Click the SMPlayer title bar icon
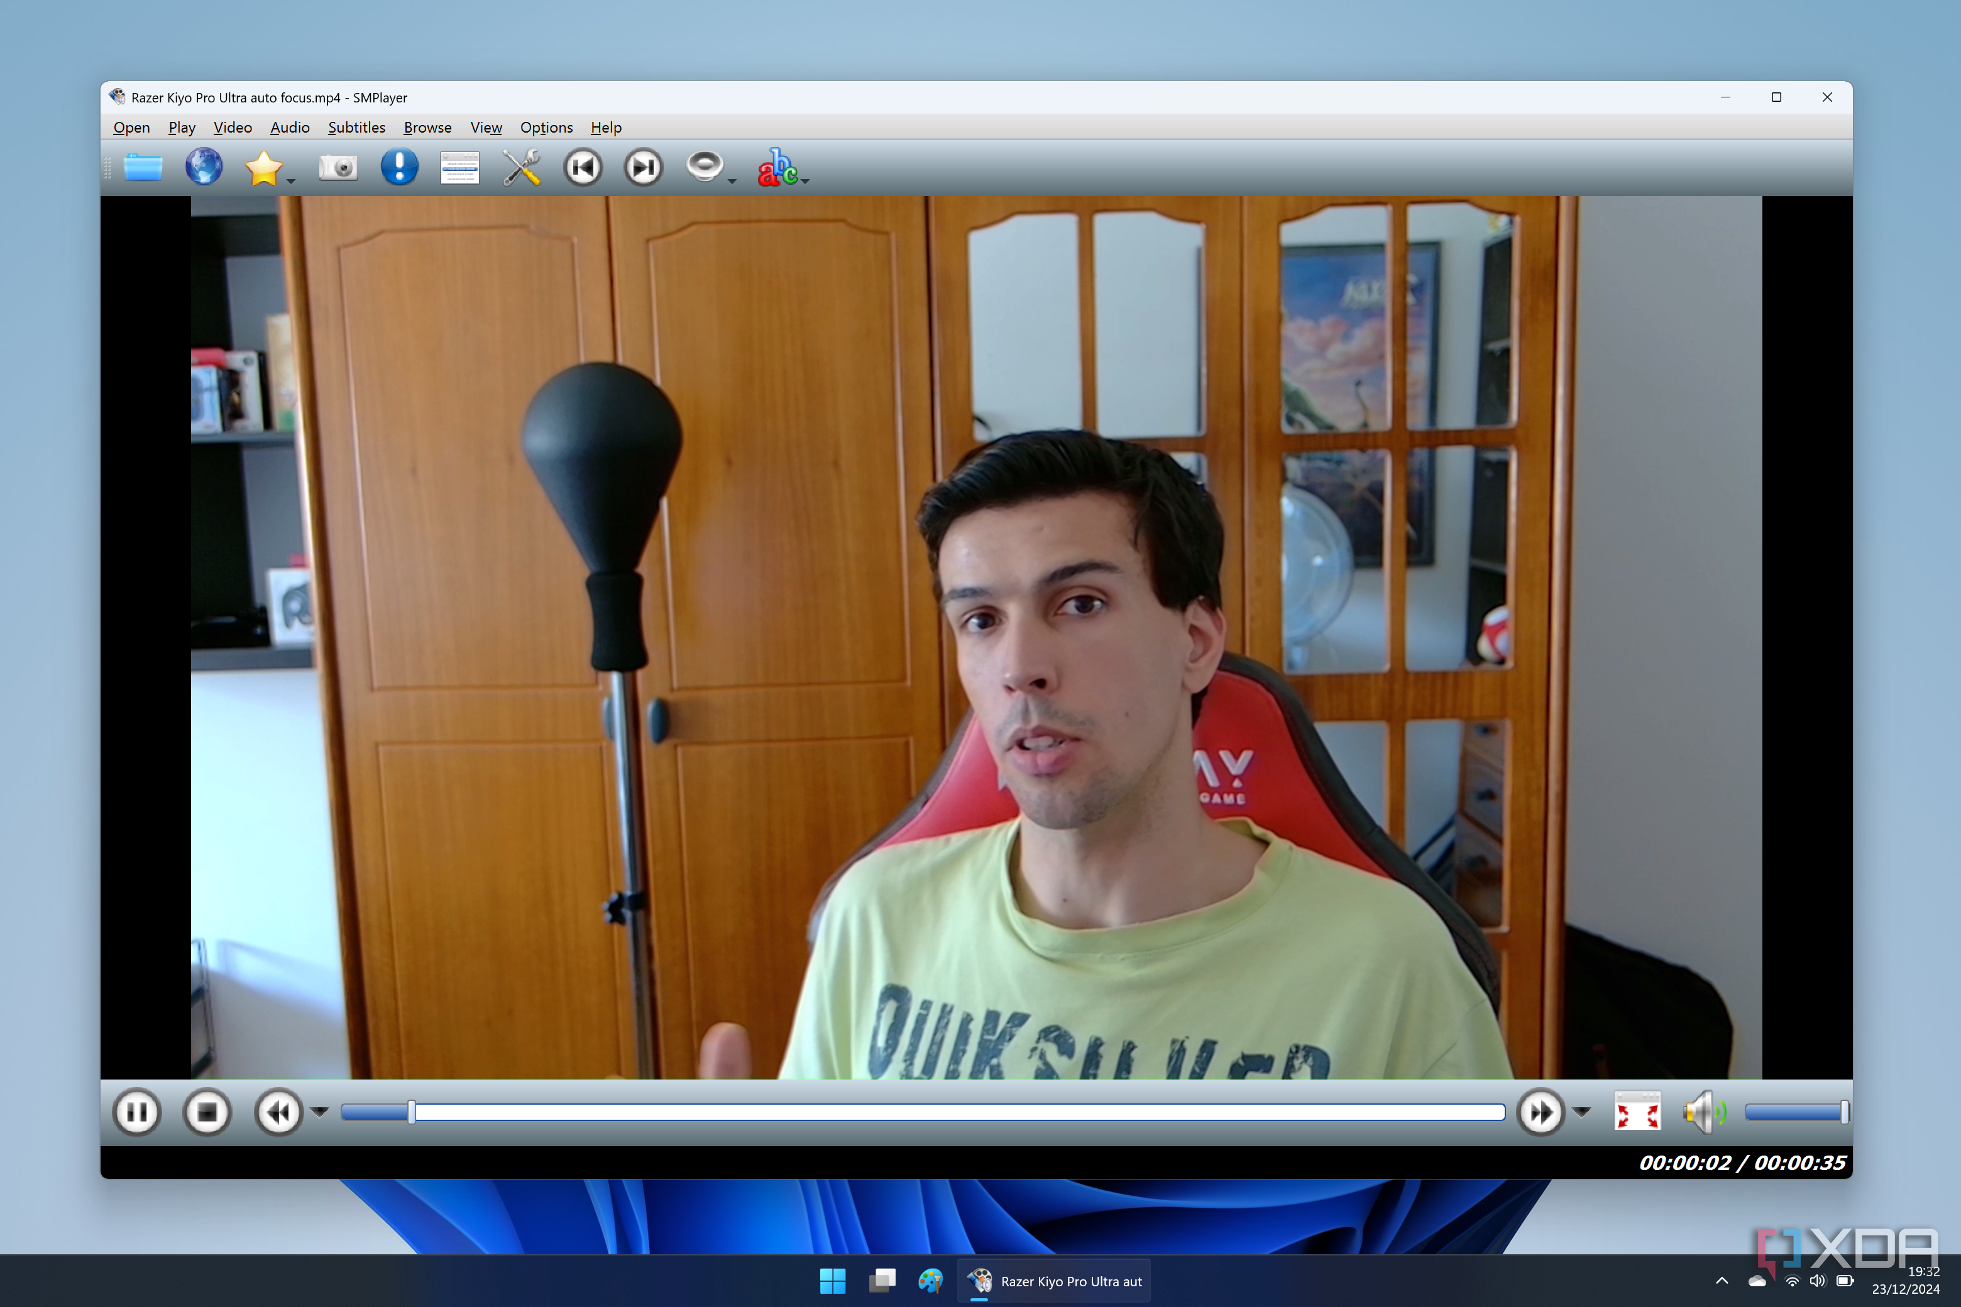This screenshot has width=1961, height=1307. (x=118, y=97)
